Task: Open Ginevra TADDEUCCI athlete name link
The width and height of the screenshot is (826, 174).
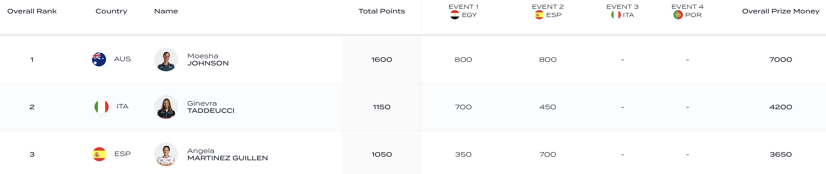Action: click(x=211, y=107)
